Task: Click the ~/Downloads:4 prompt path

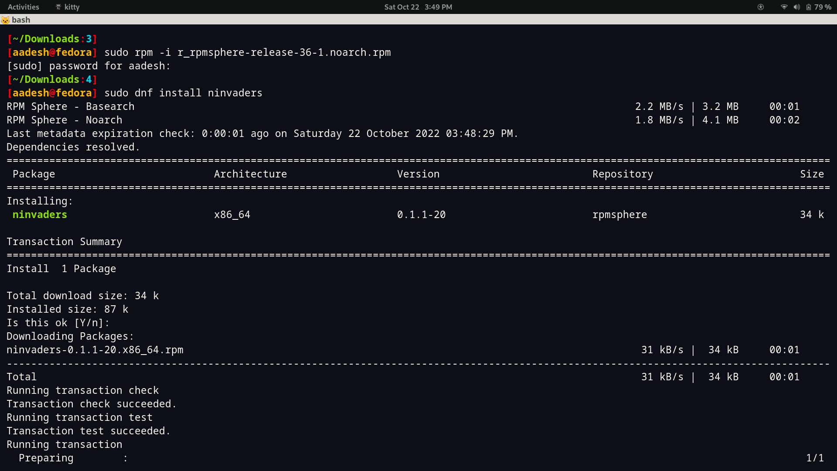Action: coord(52,79)
